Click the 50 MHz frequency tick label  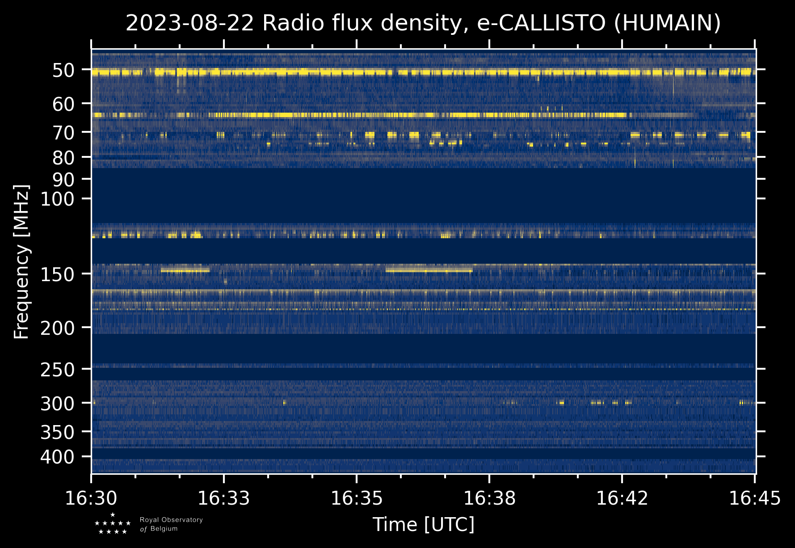[x=63, y=70]
